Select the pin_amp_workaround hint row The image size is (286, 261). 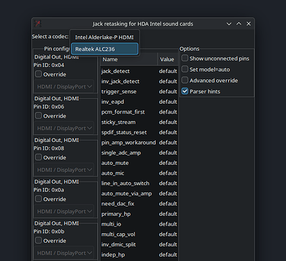[x=140, y=143]
